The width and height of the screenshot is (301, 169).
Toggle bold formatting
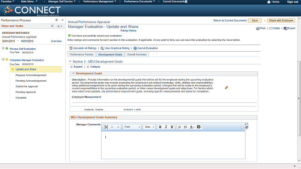(x=160, y=127)
